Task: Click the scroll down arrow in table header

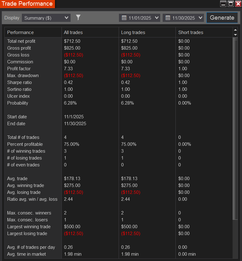Action: [x=235, y=35]
